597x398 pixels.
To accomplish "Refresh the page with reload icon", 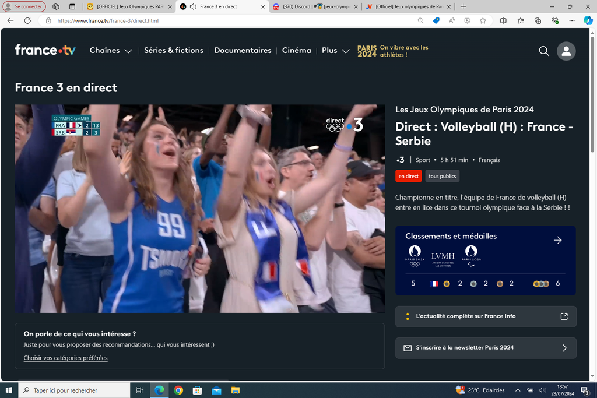I will 27,20.
